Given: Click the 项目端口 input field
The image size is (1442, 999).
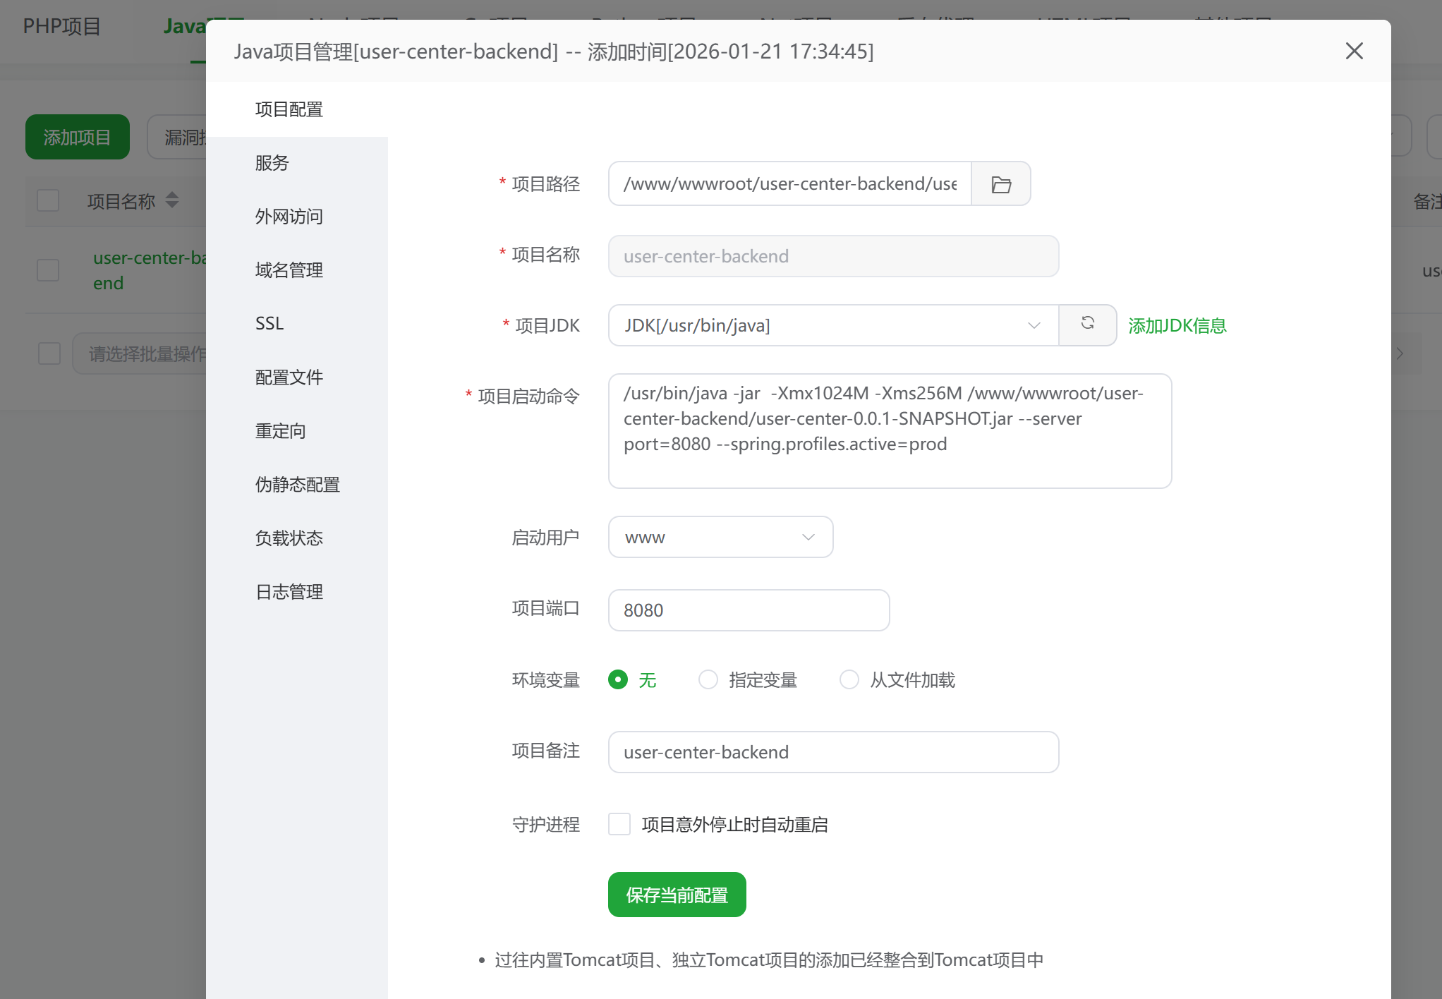Looking at the screenshot, I should (748, 610).
